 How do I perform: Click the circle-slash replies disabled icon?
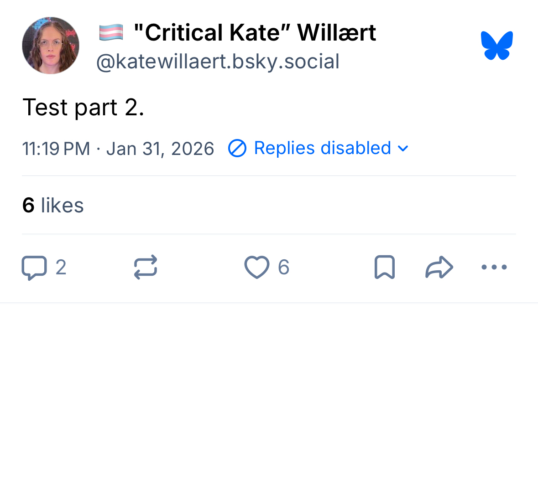point(237,149)
